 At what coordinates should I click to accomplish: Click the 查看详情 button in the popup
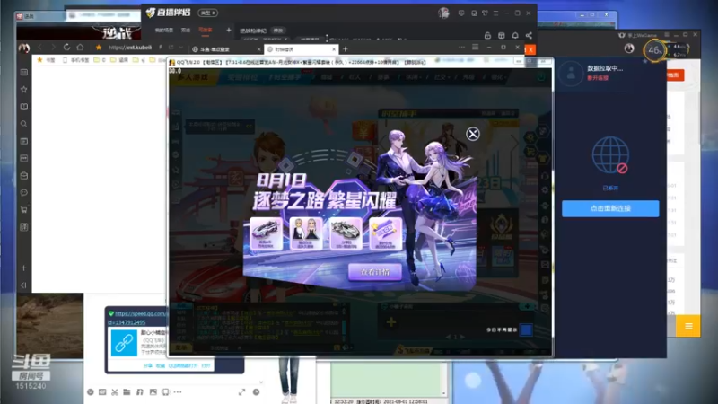(375, 272)
